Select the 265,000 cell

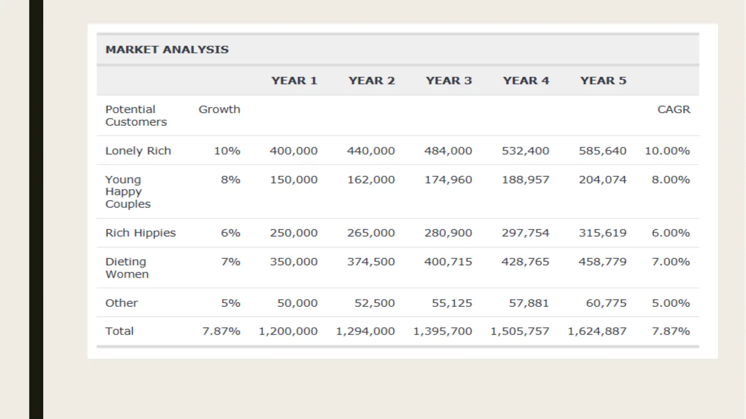point(371,233)
